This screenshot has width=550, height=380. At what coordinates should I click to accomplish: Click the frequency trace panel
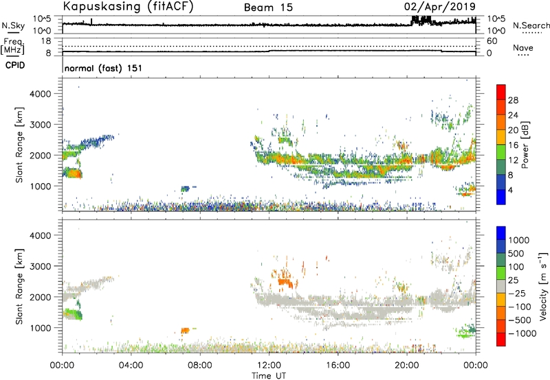269,47
